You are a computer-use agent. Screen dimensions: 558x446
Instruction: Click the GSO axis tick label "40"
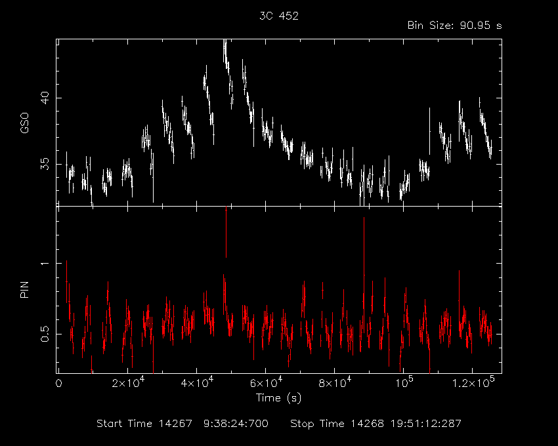[x=45, y=98]
